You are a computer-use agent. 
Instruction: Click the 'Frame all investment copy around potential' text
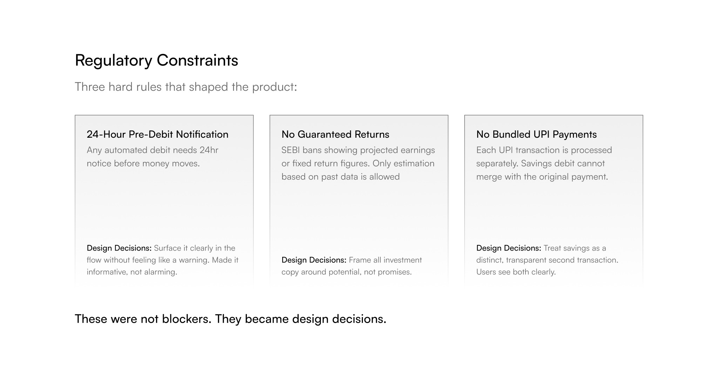[x=352, y=266]
